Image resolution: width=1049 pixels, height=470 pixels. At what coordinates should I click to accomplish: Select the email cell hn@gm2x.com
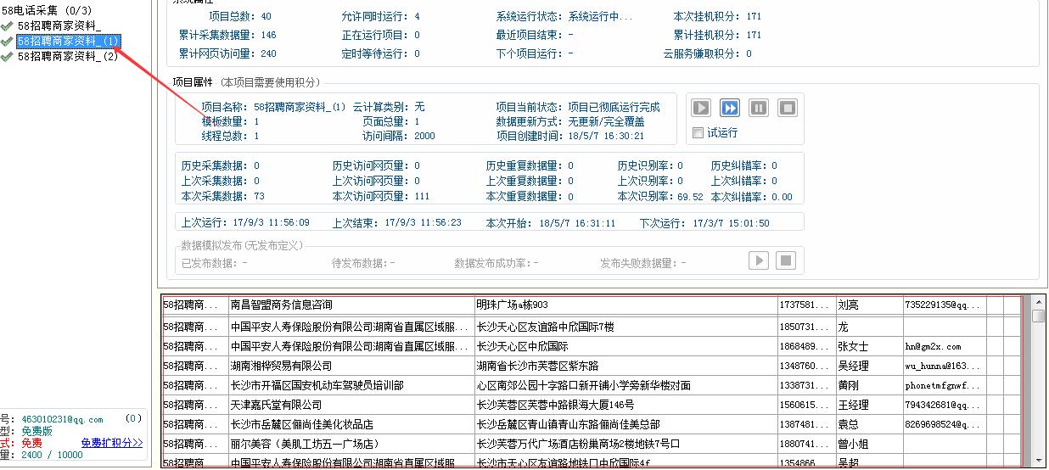(x=944, y=346)
